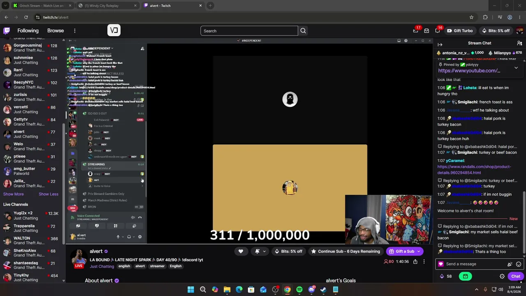Image resolution: width=526 pixels, height=296 pixels.
Task: Open the emote picker in chat
Action: pyautogui.click(x=519, y=264)
